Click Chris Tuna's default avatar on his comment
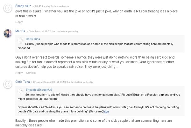191x128 pixels. (x=8, y=84)
